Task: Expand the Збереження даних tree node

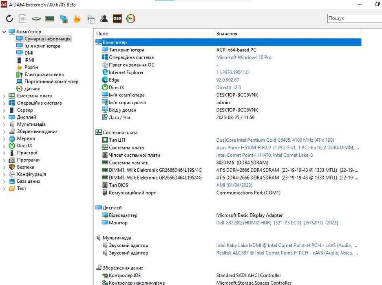Action: coord(4,132)
